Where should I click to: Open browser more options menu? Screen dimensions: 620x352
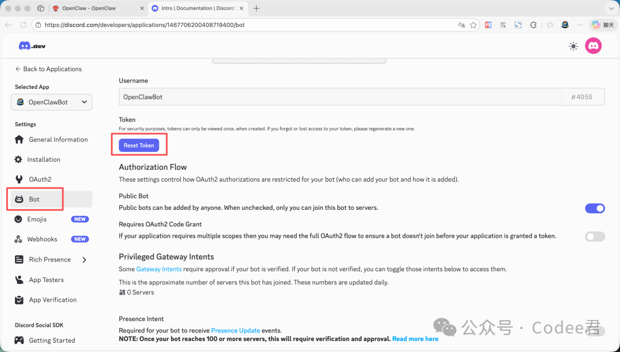pyautogui.click(x=580, y=25)
